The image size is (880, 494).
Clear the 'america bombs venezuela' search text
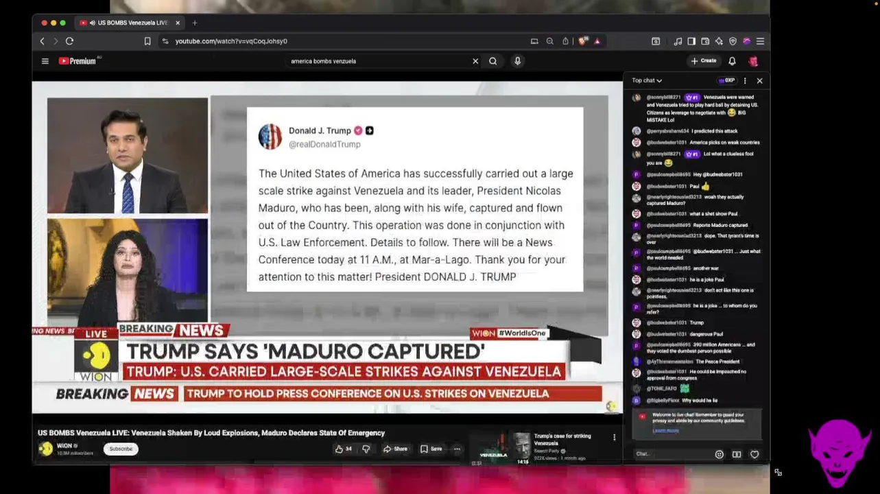[x=475, y=61]
